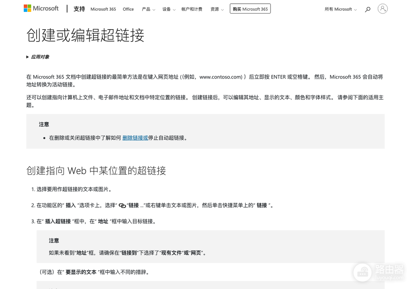Screen dimensions: 411x289
Task: Click the second 注意 heading under step 3
Action: tap(54, 240)
